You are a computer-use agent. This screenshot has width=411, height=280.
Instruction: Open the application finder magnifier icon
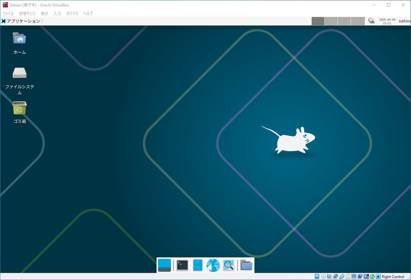tap(228, 265)
